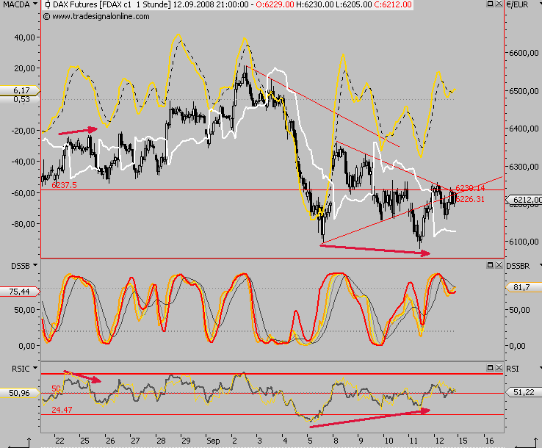Click the €/EUR right-scale label
Screen dimensions: 542x448
(518, 4)
